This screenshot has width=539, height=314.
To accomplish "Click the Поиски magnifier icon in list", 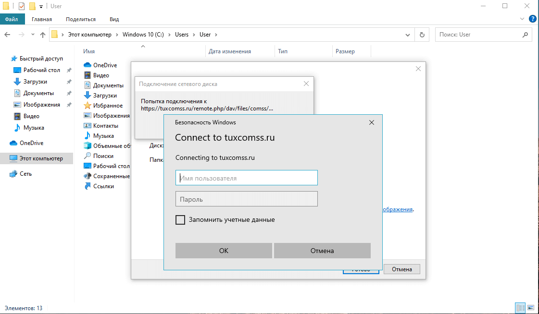I will pyautogui.click(x=88, y=156).
